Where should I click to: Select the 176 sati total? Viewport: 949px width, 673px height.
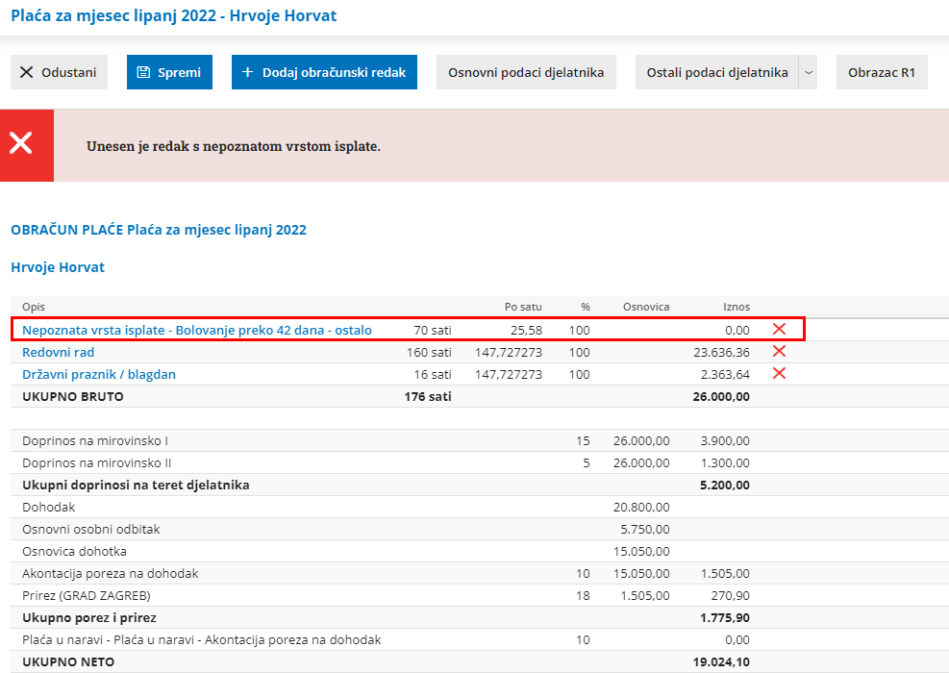(x=428, y=396)
